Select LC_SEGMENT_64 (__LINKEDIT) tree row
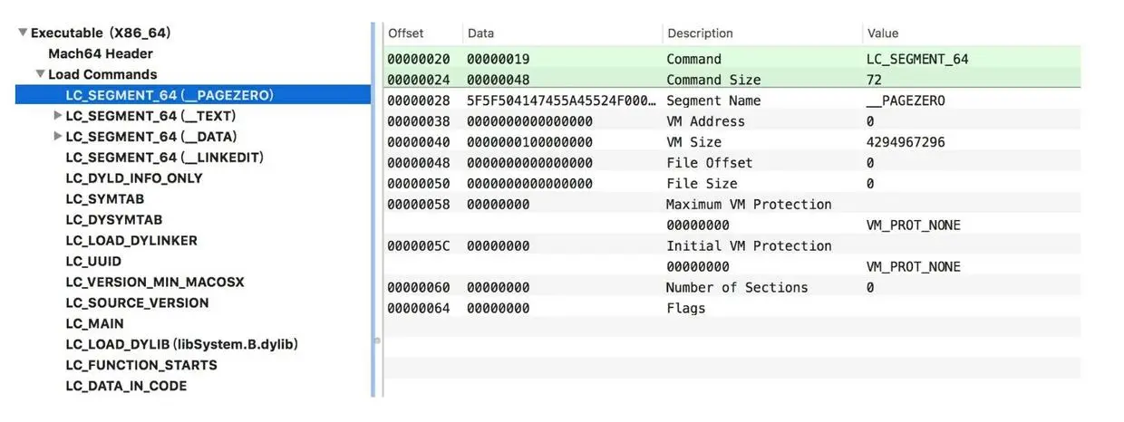Screen dimensions: 1124x422 (x=165, y=158)
